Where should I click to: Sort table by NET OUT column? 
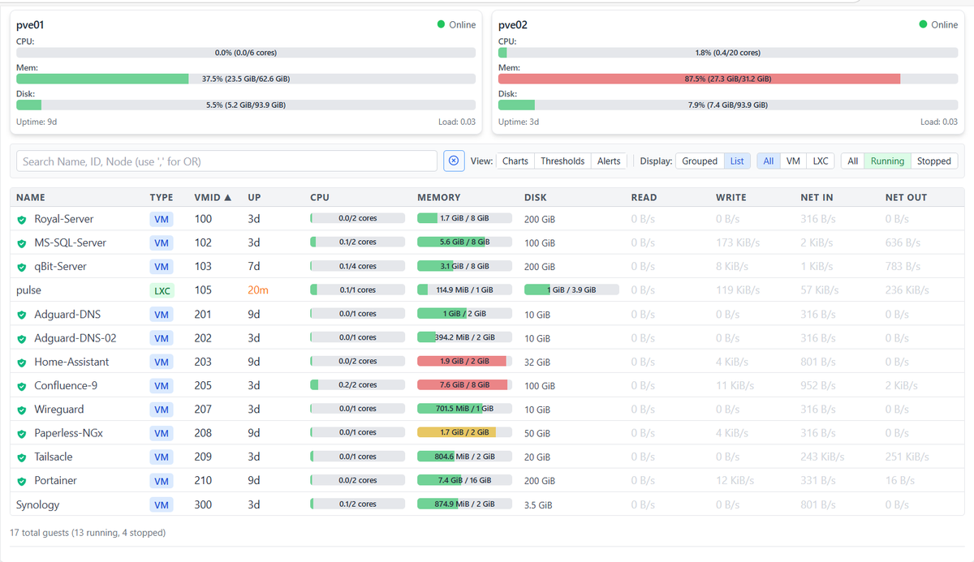[906, 197]
